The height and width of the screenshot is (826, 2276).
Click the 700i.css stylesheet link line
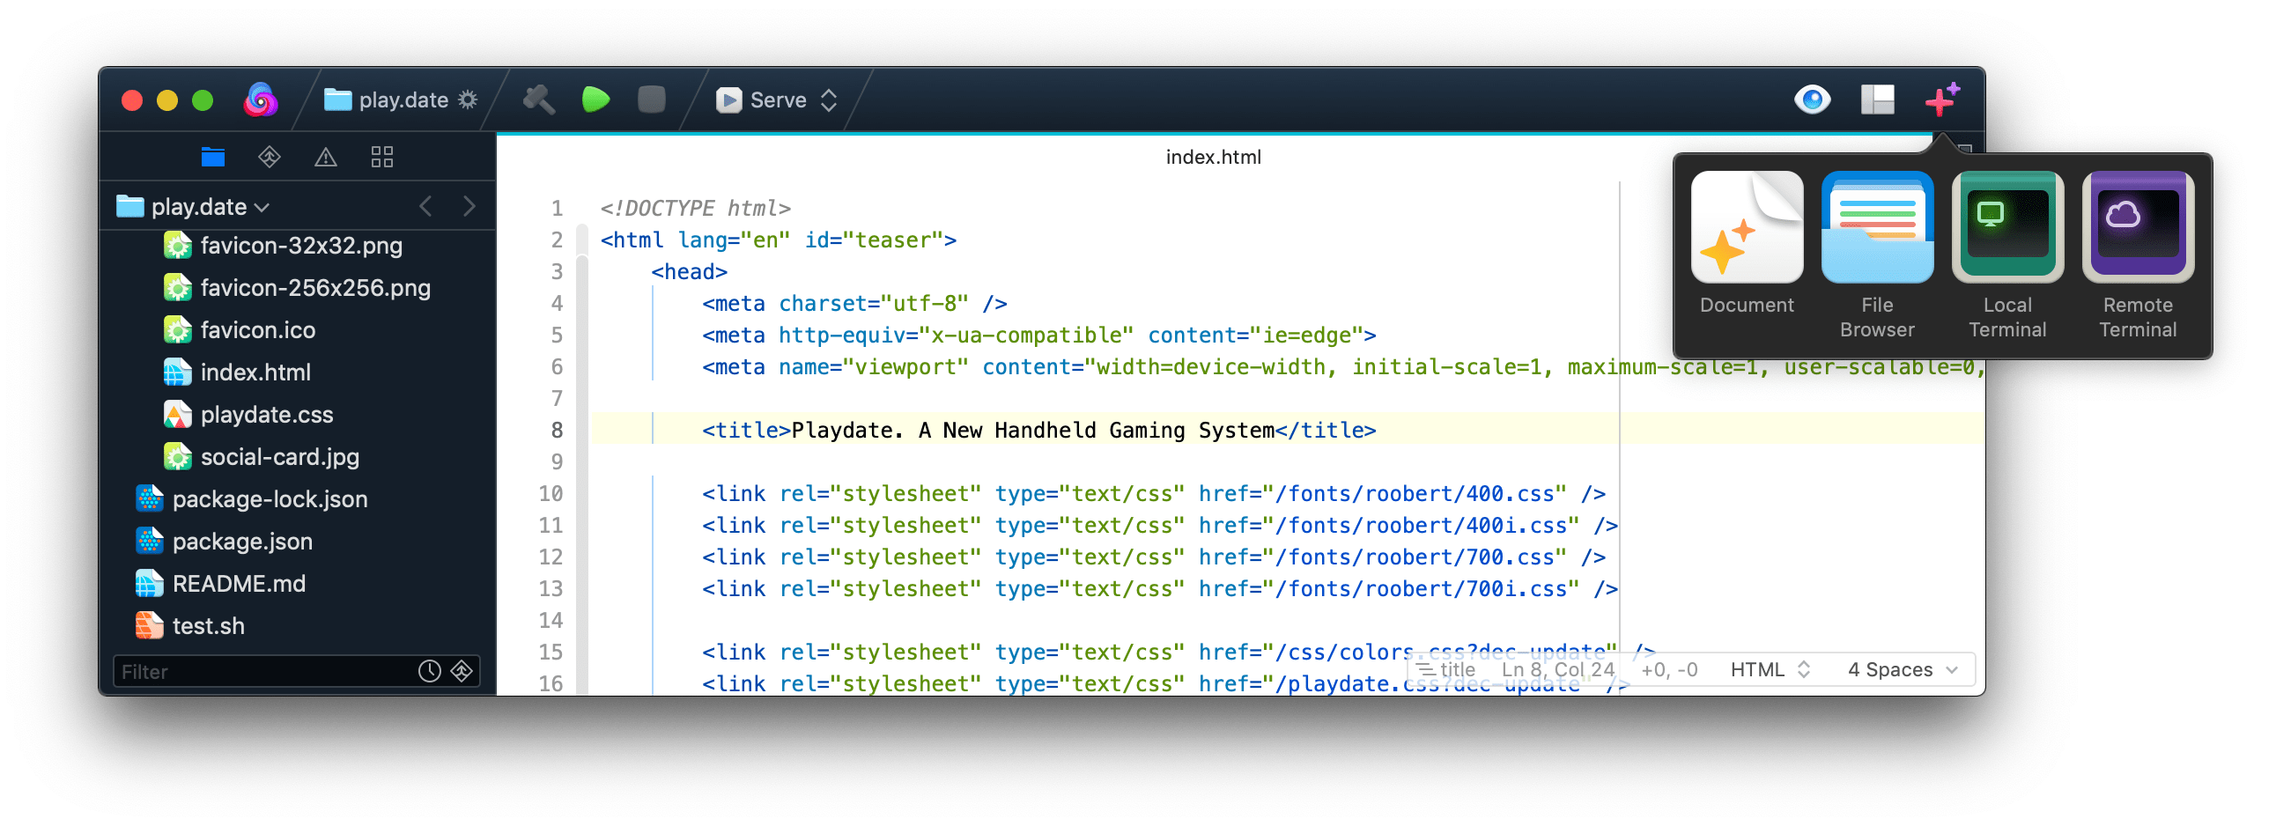click(1159, 590)
